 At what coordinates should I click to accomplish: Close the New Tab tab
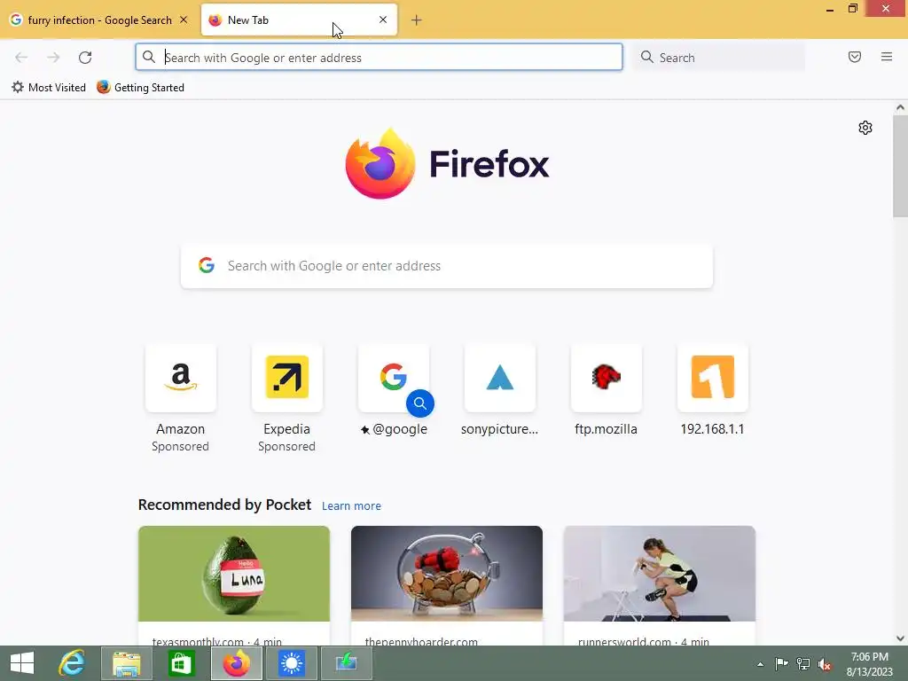click(x=383, y=20)
